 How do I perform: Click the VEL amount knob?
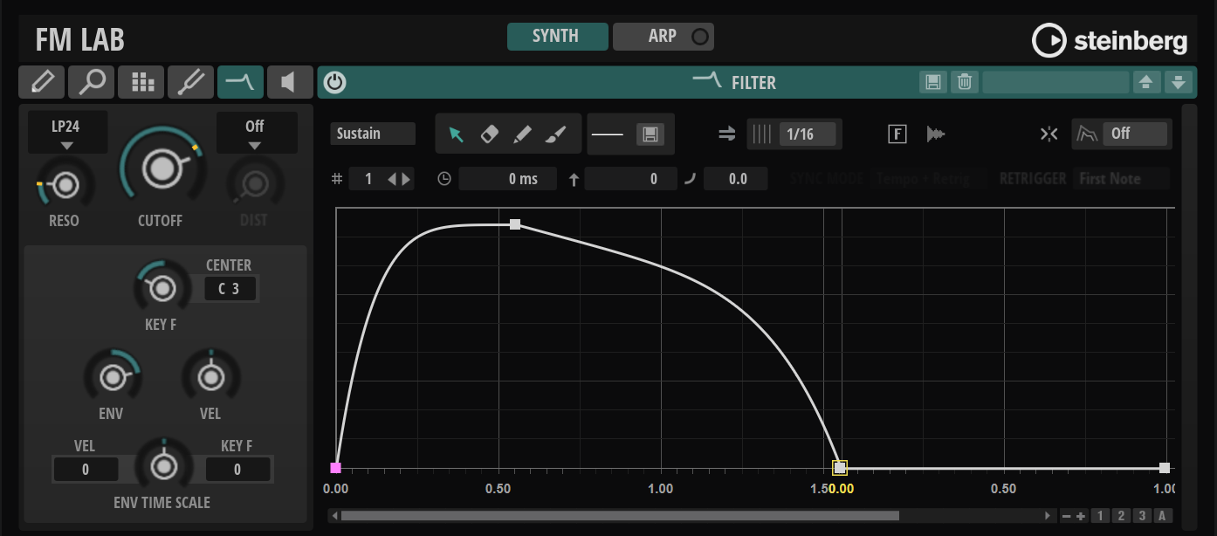[210, 378]
